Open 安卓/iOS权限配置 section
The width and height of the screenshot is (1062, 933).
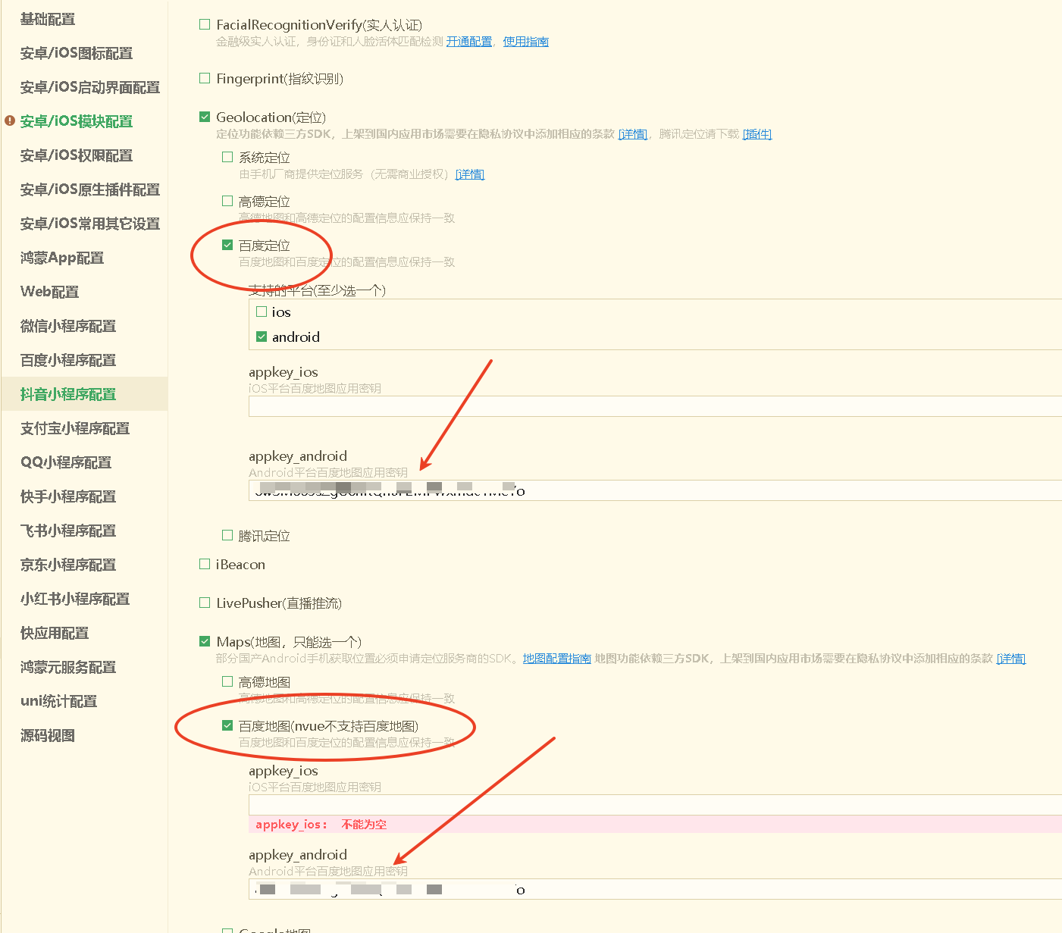pos(77,155)
